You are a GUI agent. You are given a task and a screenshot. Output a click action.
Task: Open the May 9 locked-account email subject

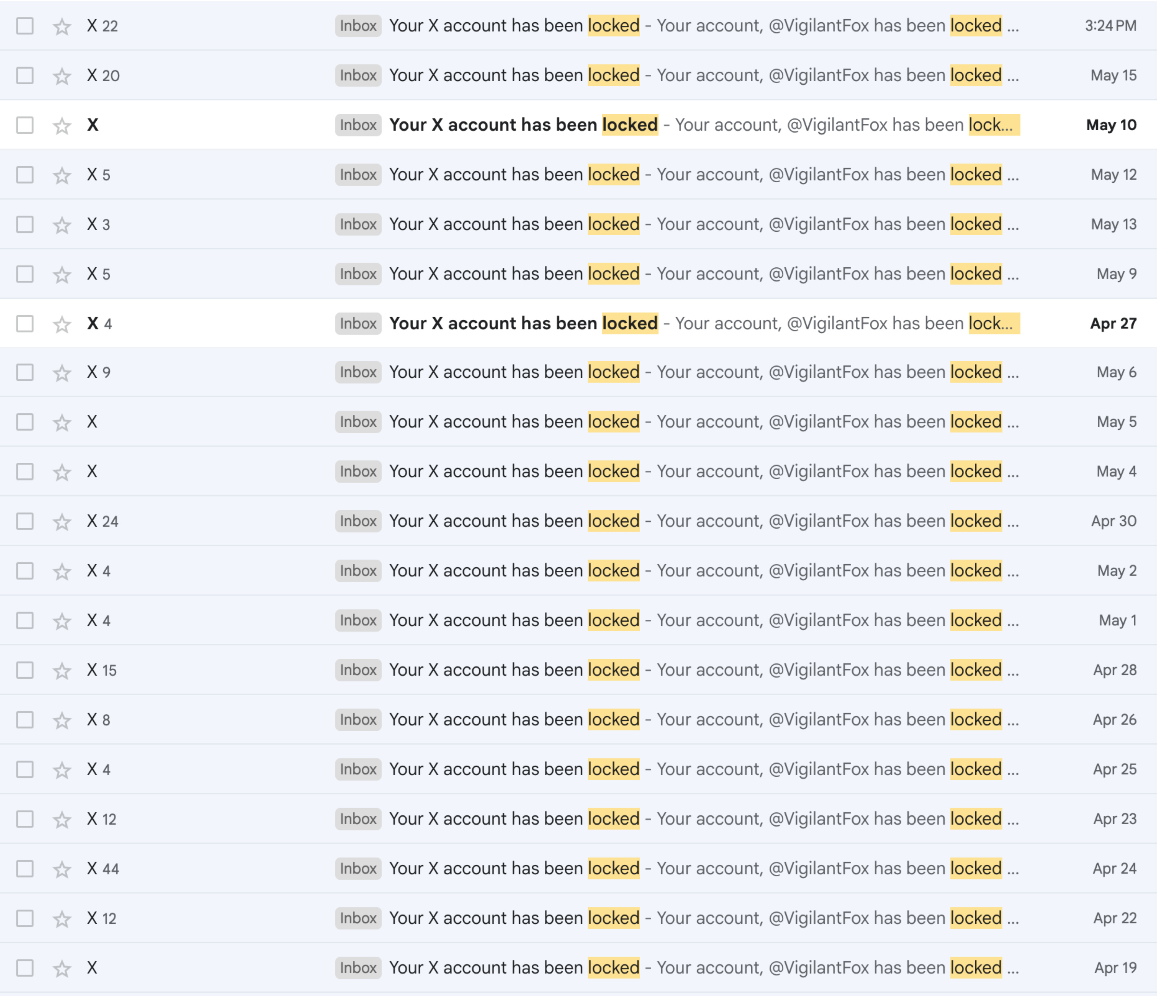(514, 274)
